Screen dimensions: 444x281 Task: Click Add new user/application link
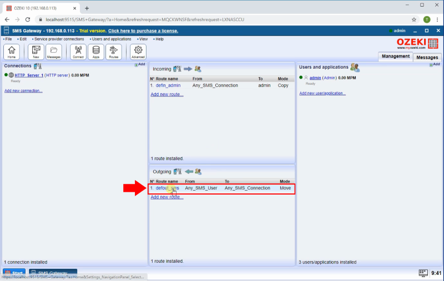322,93
